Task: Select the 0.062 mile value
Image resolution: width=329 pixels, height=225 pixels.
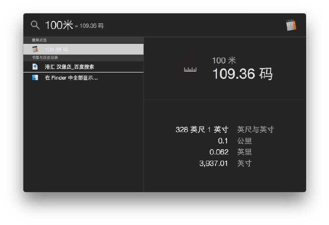Action: click(x=219, y=152)
